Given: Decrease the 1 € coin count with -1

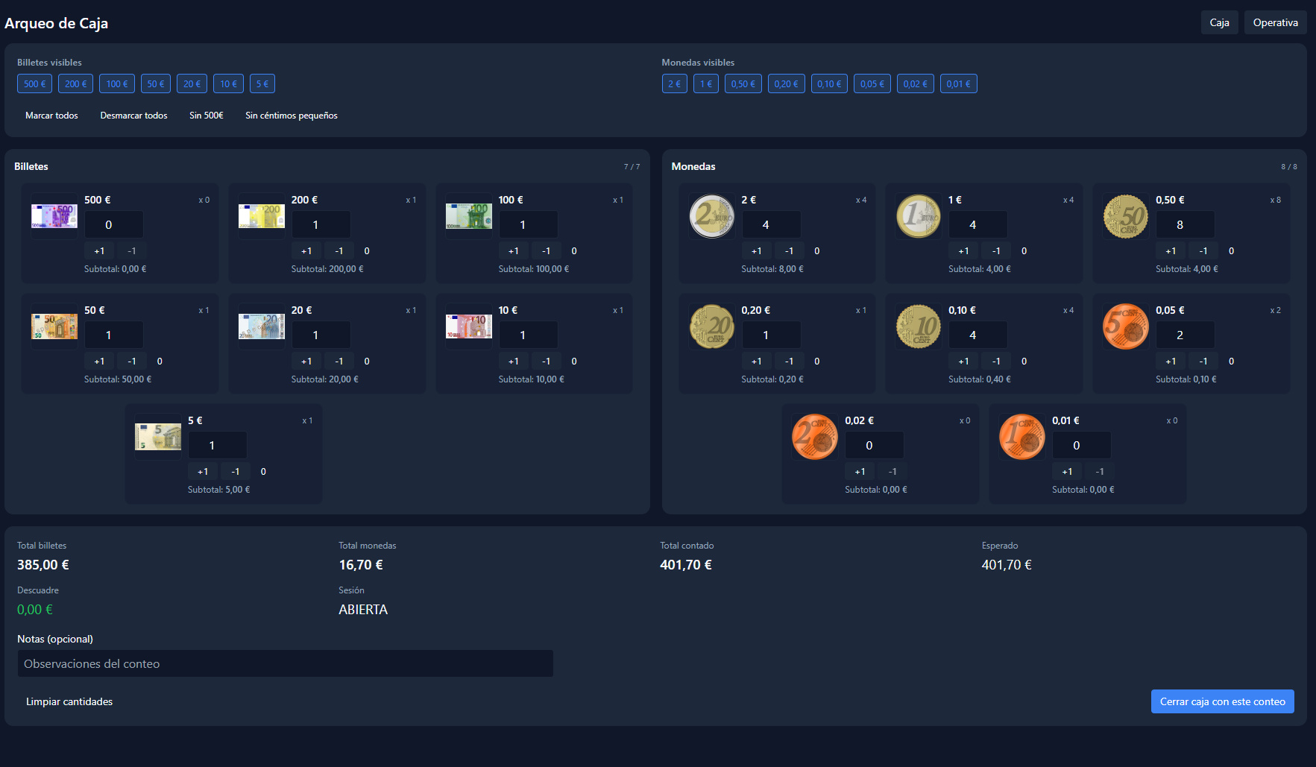Looking at the screenshot, I should pos(996,251).
